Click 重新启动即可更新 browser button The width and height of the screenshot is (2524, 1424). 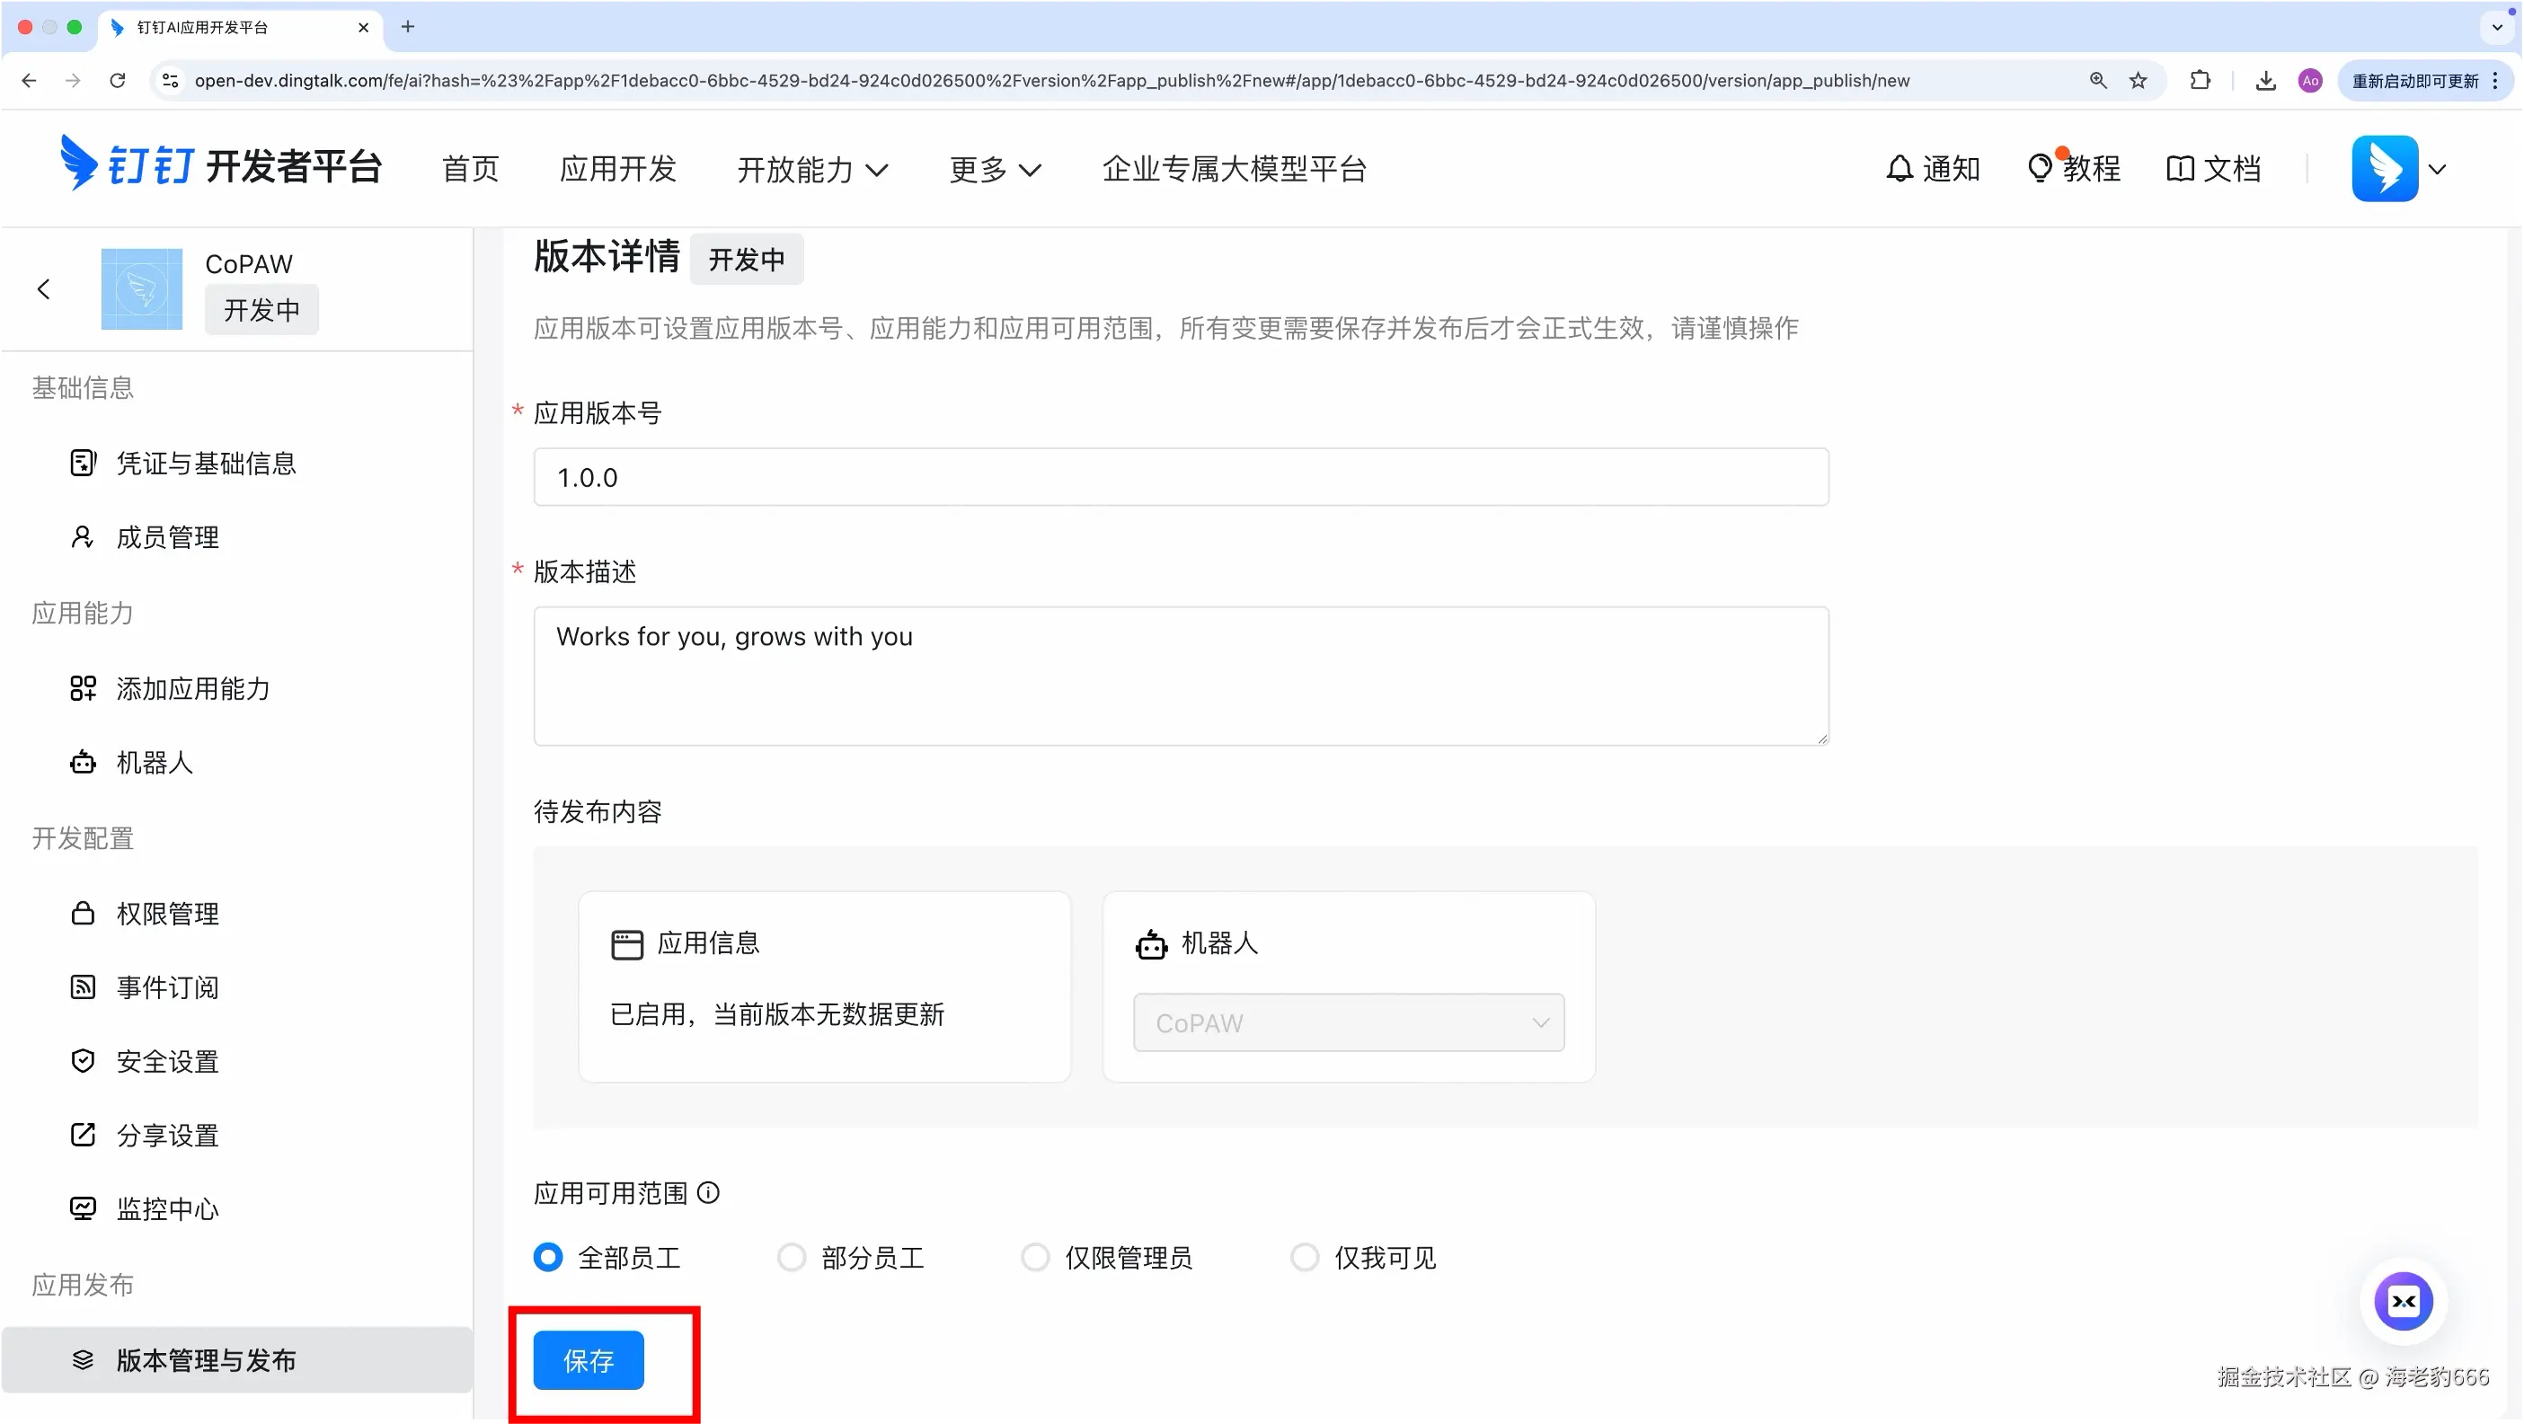(2424, 80)
